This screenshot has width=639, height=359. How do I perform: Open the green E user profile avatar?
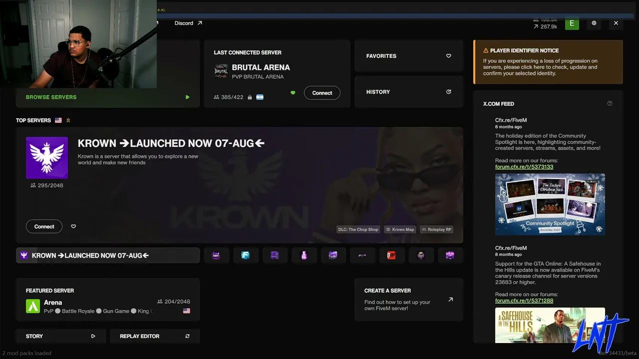[x=572, y=23]
